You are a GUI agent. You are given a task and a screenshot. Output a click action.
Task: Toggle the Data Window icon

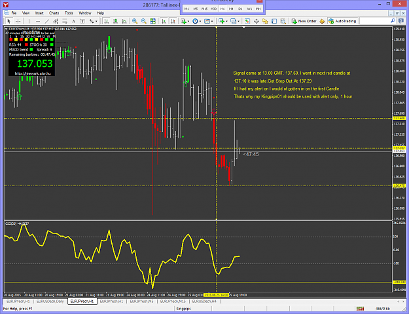tap(257, 21)
